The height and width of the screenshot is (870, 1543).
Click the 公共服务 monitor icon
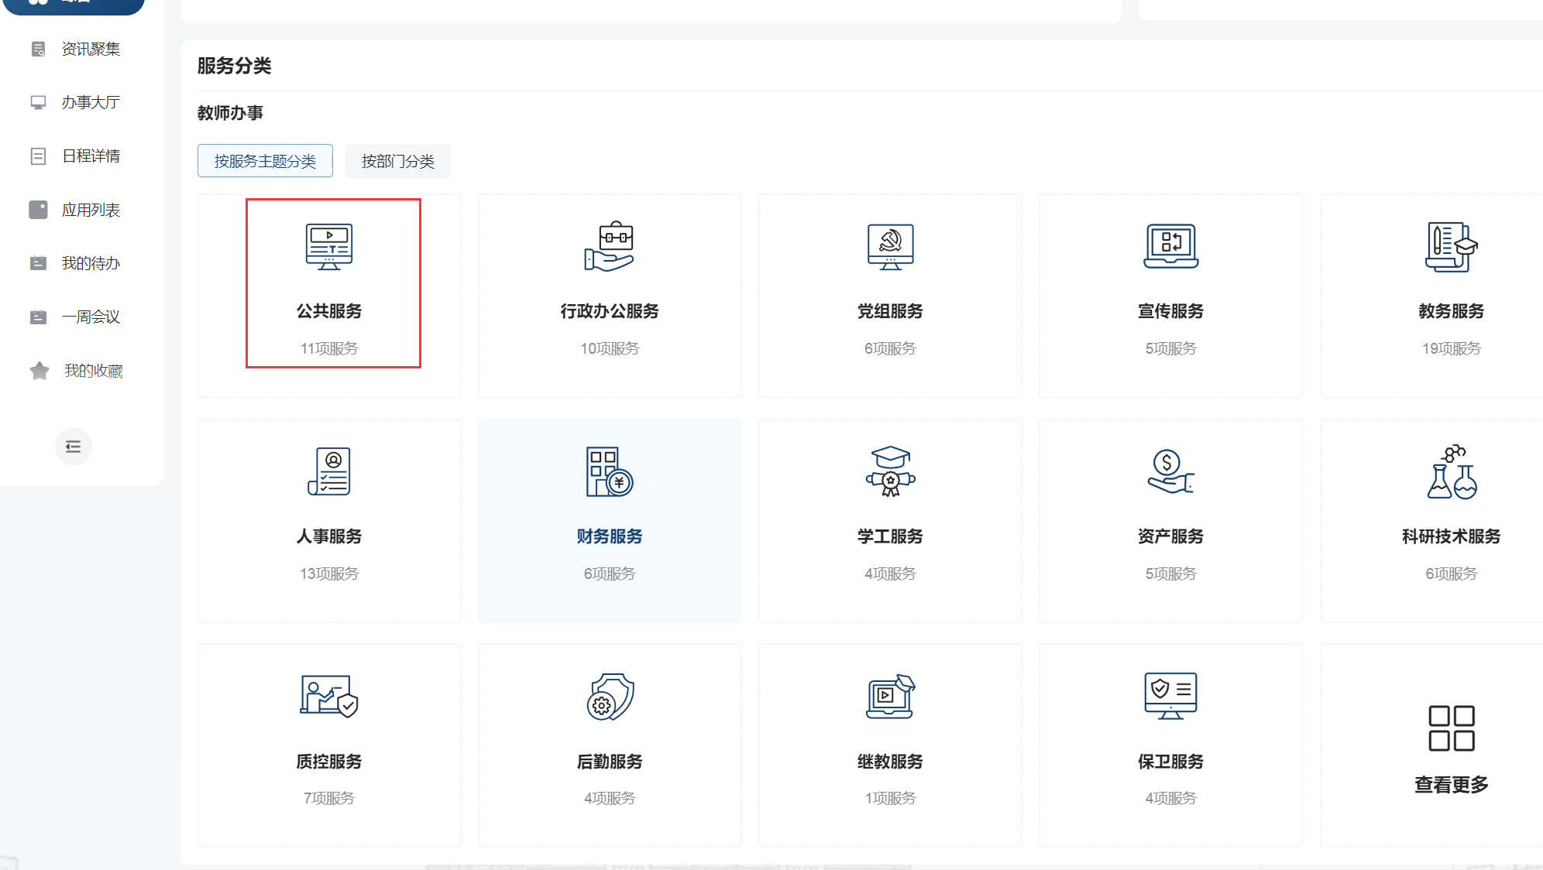[329, 247]
